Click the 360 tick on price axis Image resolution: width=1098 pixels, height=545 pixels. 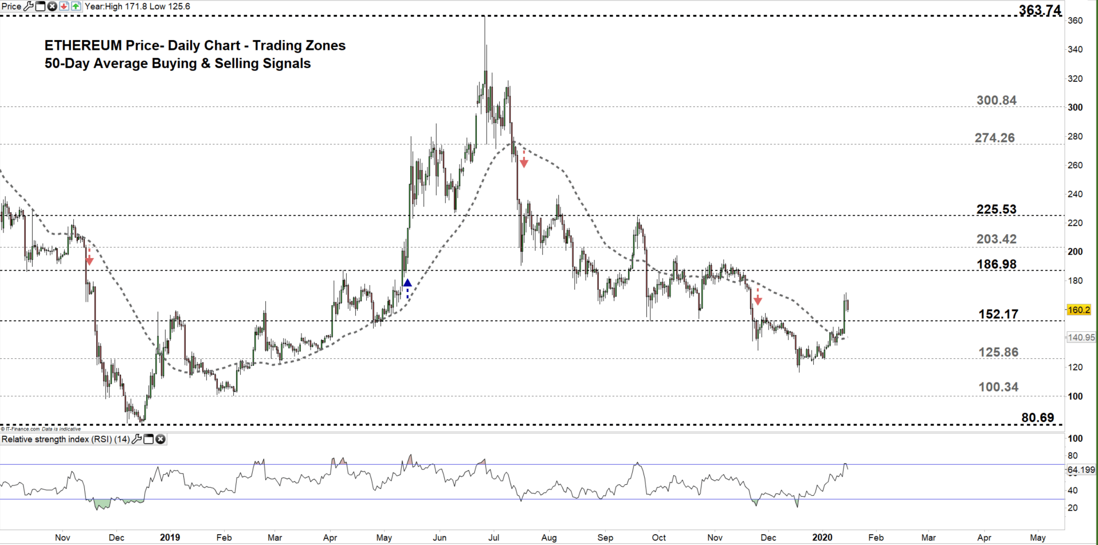pyautogui.click(x=1075, y=21)
